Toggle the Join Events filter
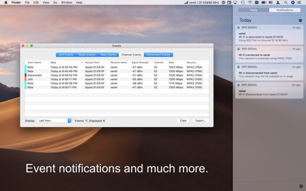Screen dimensions: 306x191 pyautogui.click(x=66, y=55)
